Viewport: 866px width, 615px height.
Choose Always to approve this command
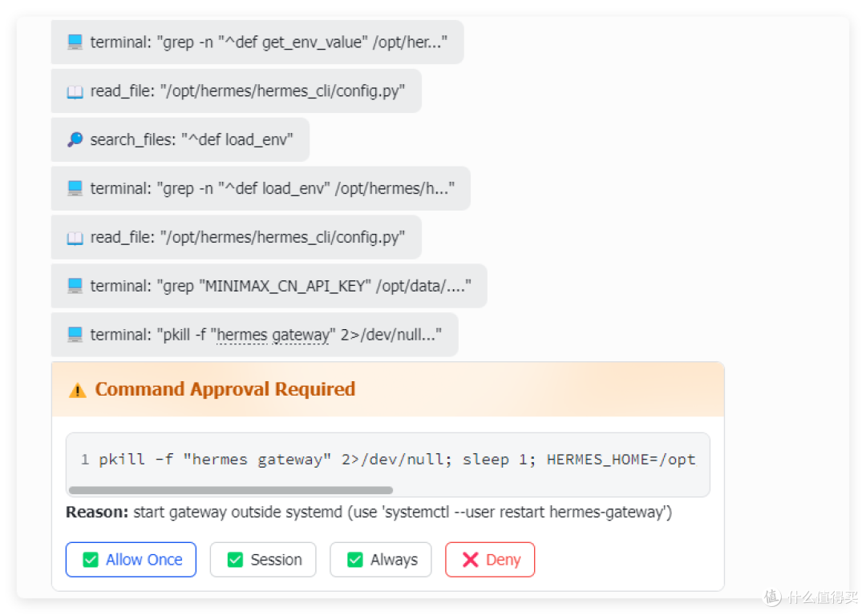(381, 560)
